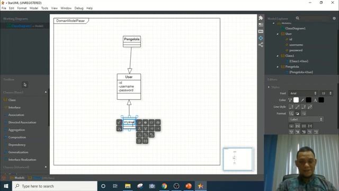The height and width of the screenshot is (191, 339).
Task: Set rounded rectilinear line style
Action: (304, 107)
